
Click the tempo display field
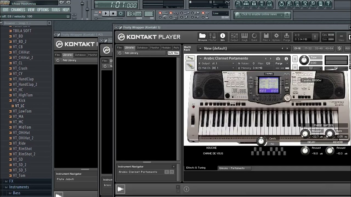click(x=134, y=14)
